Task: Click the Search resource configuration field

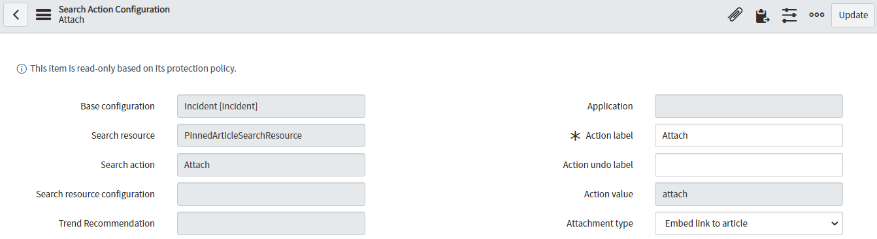Action: [271, 194]
